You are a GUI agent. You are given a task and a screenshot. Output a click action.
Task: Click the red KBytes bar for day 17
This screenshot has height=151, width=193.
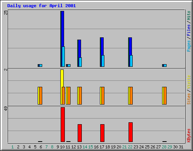pos(102,133)
